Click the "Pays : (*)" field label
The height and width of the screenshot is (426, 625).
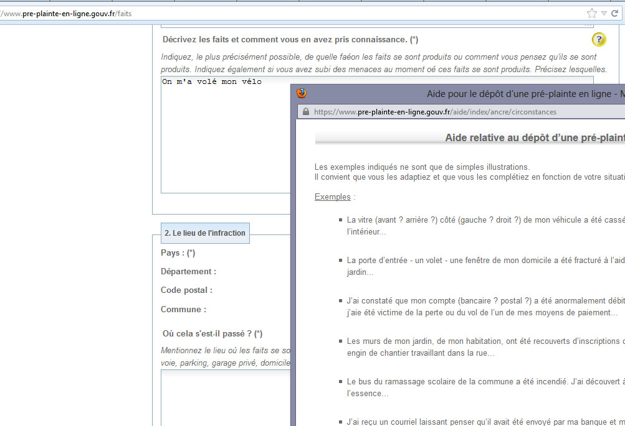click(x=178, y=253)
